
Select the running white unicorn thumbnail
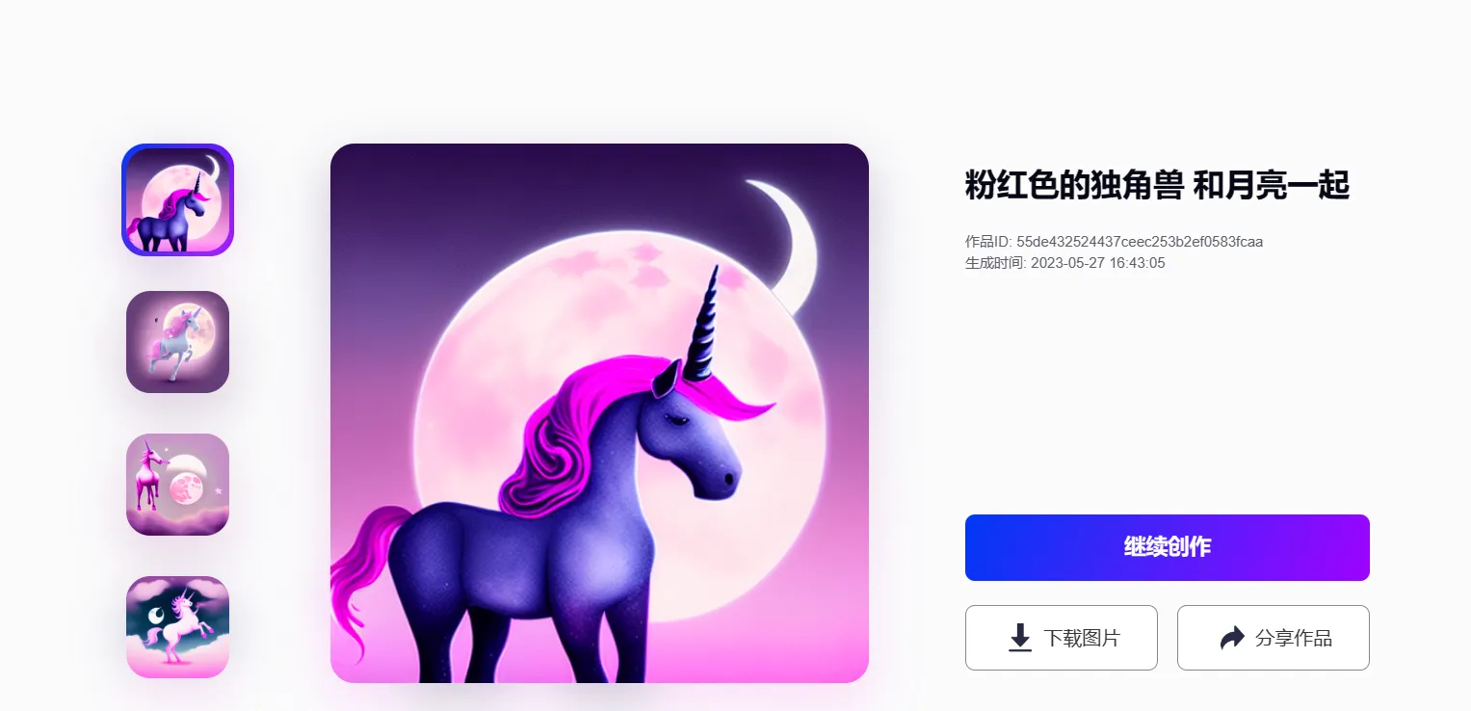(177, 342)
